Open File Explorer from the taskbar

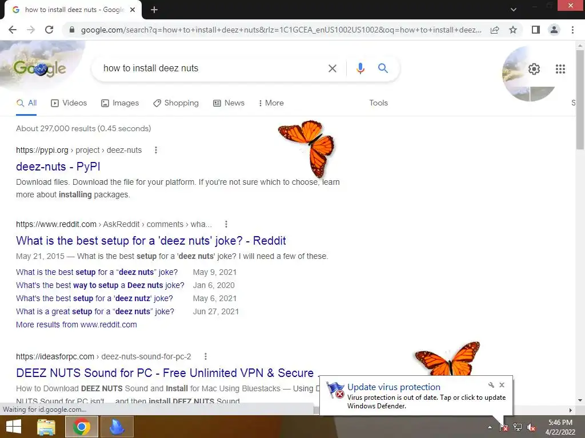pyautogui.click(x=46, y=427)
